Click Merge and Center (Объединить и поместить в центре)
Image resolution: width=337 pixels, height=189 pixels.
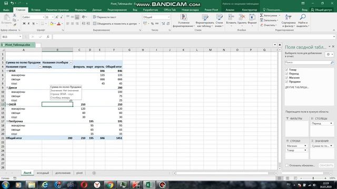tap(115, 24)
